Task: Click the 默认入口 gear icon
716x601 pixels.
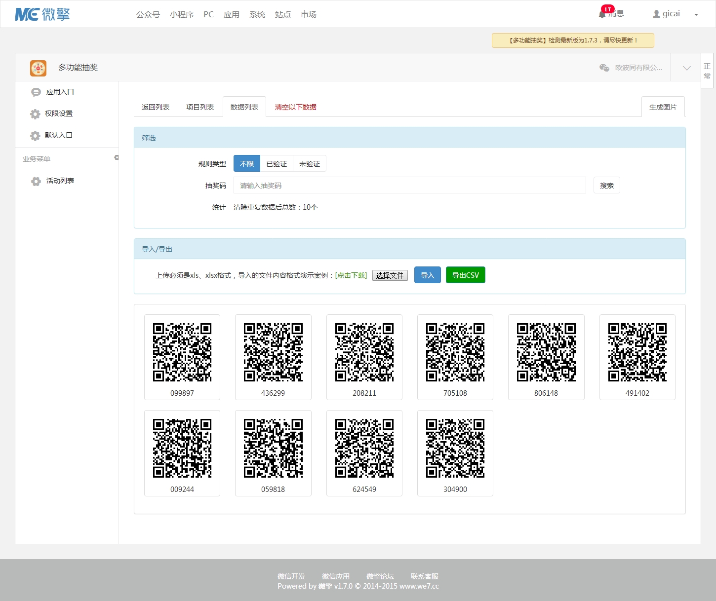Action: point(35,136)
